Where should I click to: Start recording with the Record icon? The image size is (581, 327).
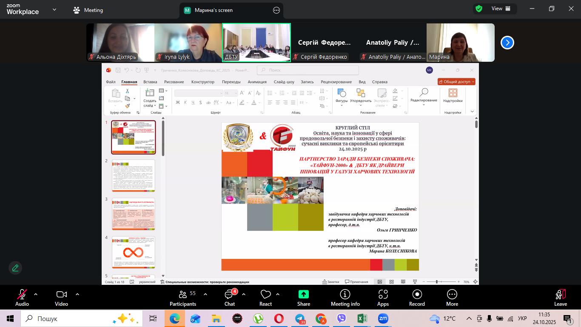point(417,295)
